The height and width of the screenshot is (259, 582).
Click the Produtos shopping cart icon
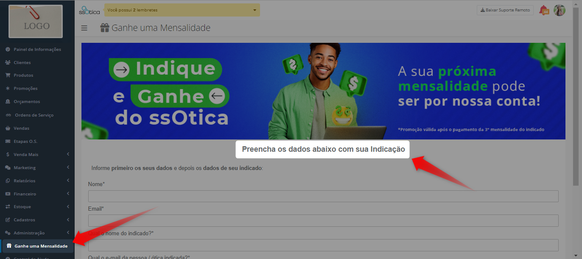(8, 75)
